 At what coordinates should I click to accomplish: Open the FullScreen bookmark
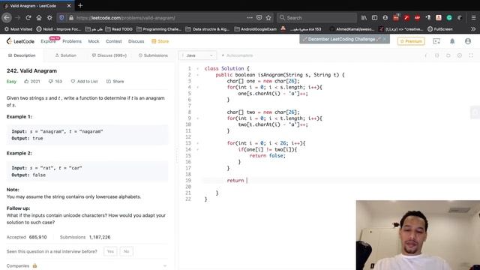coord(440,29)
